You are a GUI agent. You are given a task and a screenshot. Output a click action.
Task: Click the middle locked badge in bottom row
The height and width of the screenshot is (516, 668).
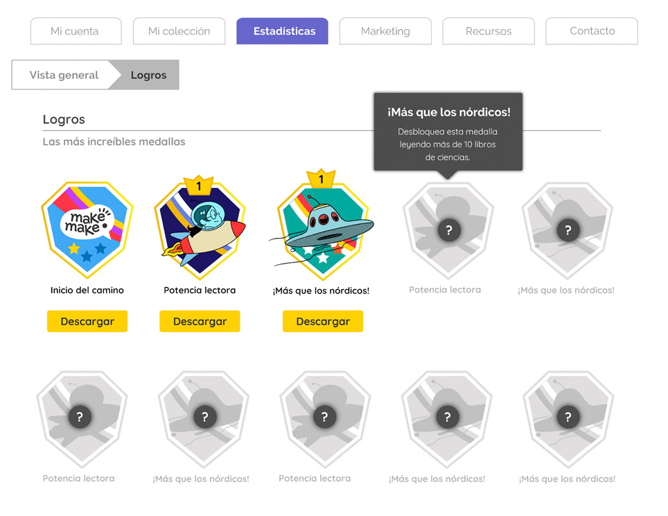click(x=324, y=417)
